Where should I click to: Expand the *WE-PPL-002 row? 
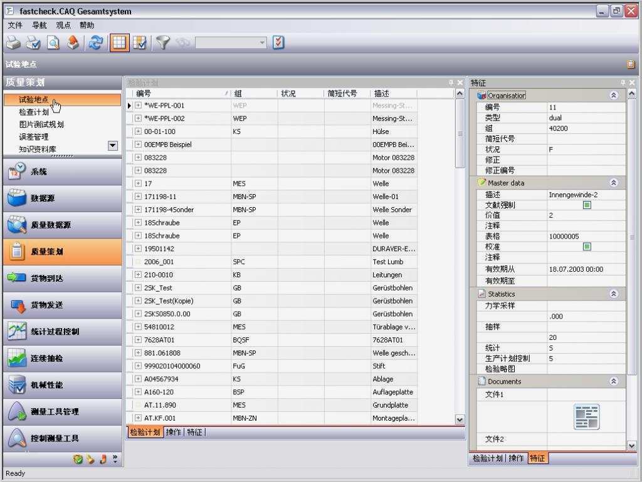[x=138, y=118]
